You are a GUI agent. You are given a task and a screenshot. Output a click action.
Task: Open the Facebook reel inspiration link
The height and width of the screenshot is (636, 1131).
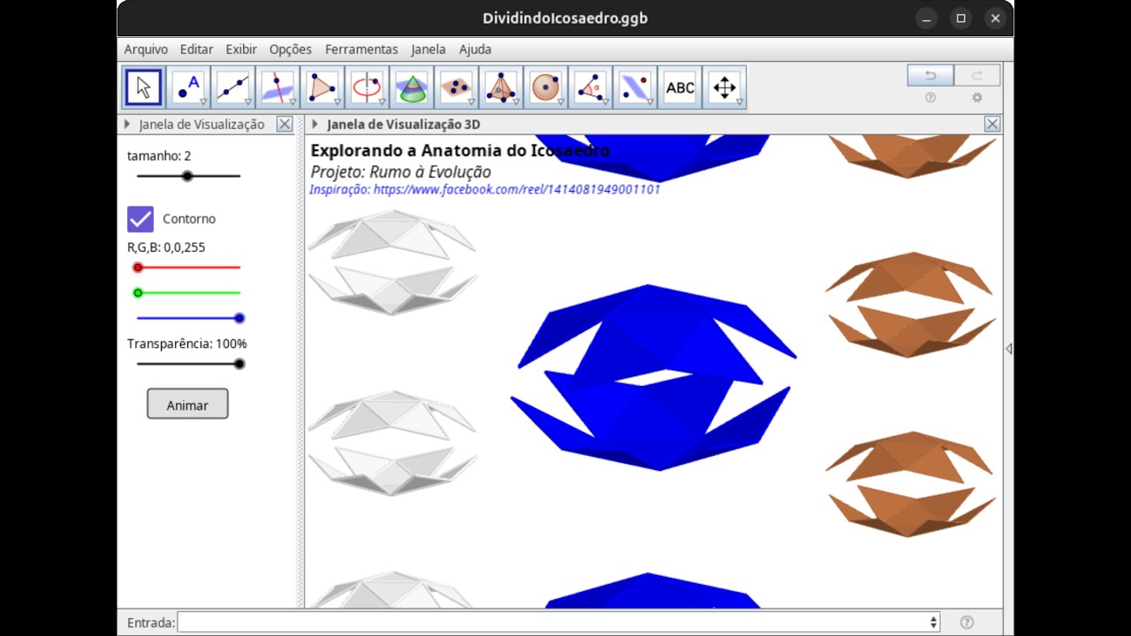(484, 189)
